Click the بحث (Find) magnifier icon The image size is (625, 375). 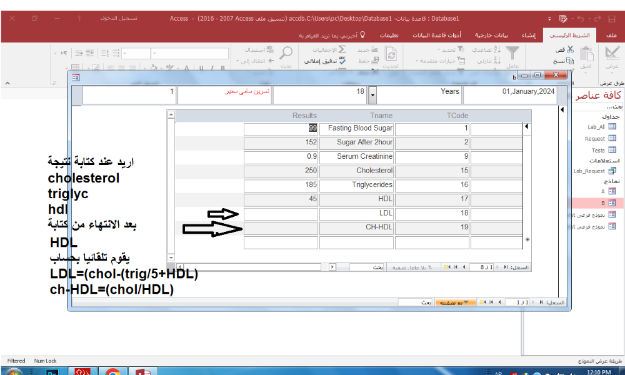pyautogui.click(x=286, y=52)
